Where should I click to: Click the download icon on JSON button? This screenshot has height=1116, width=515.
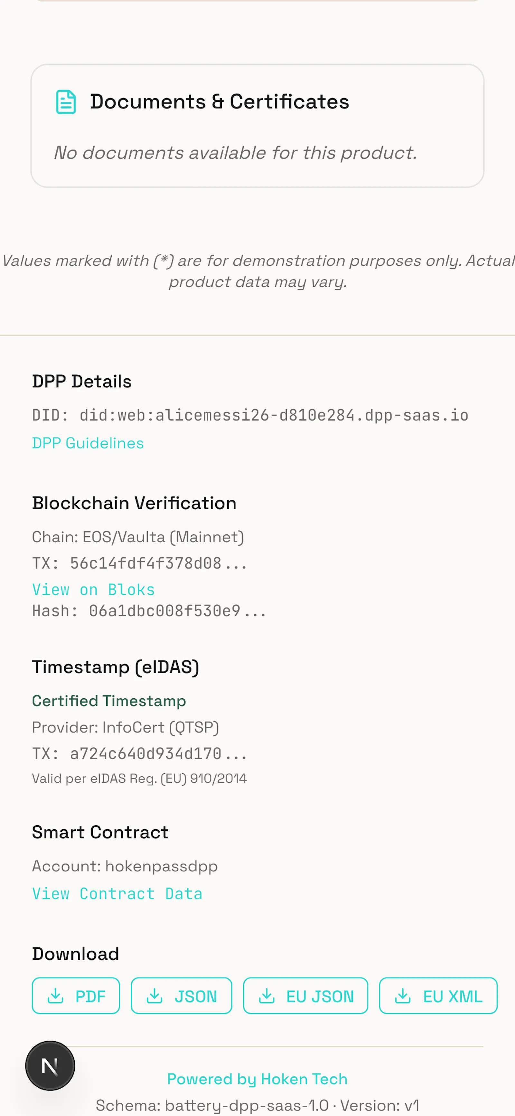(154, 996)
